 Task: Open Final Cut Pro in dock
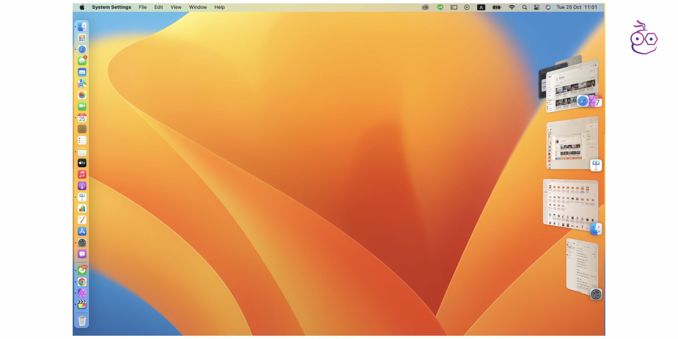point(82,305)
